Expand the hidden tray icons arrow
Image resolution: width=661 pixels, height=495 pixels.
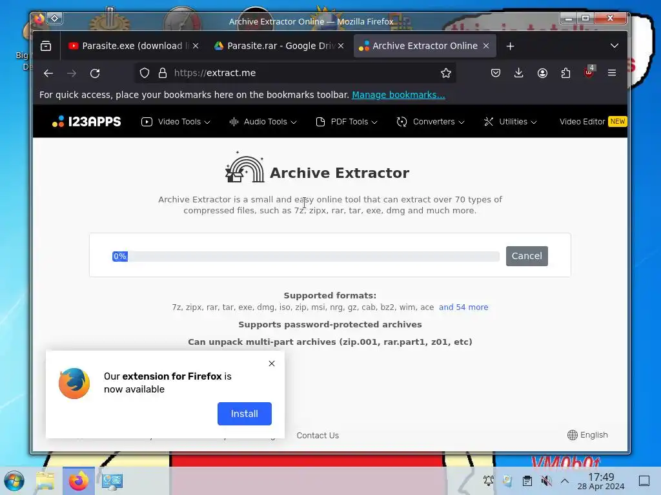click(x=565, y=481)
